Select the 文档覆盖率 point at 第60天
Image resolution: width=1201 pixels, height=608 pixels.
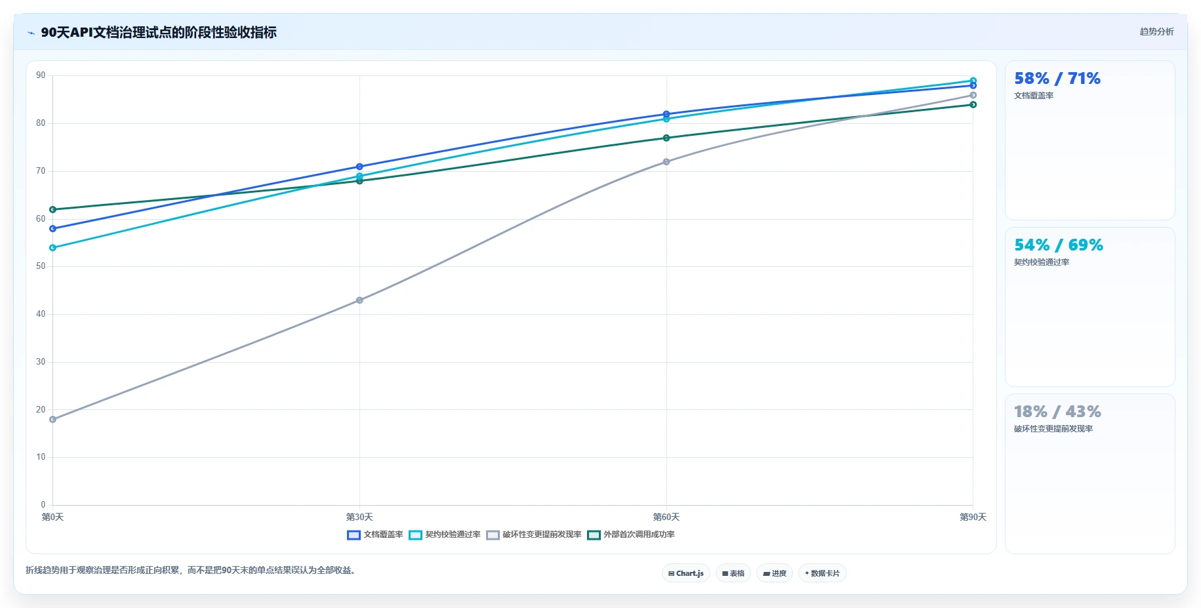[666, 114]
